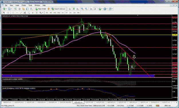Toggle chart auto scroll

tap(91, 9)
